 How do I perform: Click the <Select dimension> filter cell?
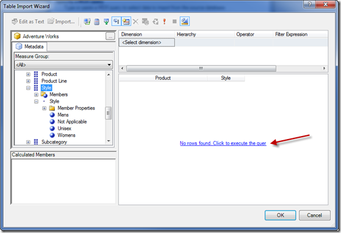click(147, 42)
